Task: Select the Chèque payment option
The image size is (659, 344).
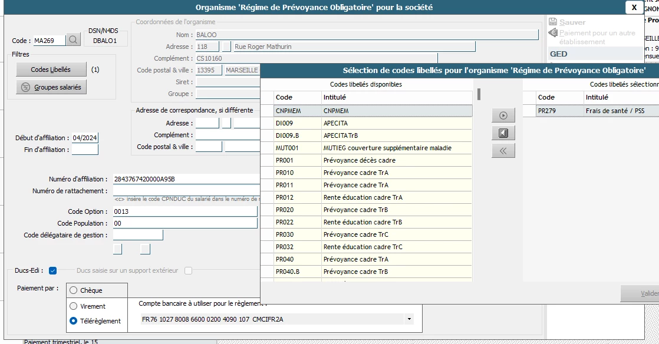Action: pos(74,290)
